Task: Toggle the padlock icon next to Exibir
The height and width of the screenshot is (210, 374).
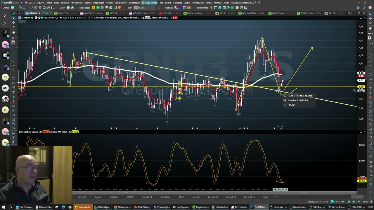Action: click(72, 8)
